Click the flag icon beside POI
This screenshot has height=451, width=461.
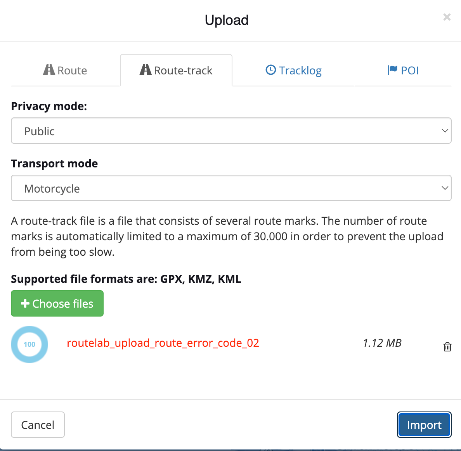(x=392, y=70)
